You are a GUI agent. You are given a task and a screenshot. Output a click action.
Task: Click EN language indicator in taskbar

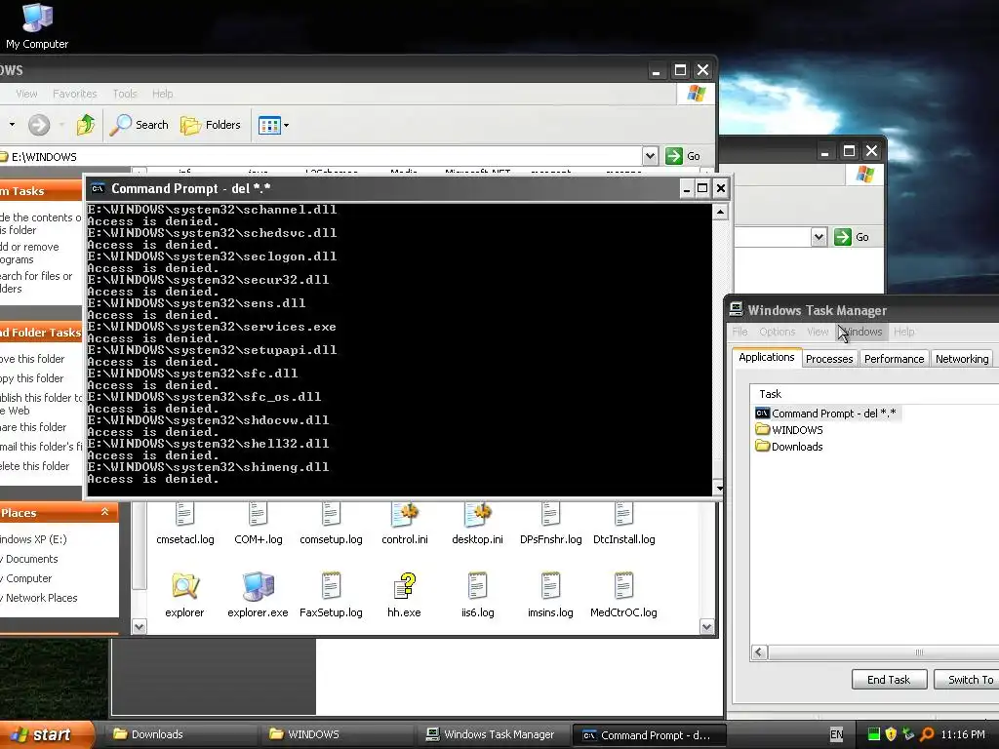(x=836, y=734)
